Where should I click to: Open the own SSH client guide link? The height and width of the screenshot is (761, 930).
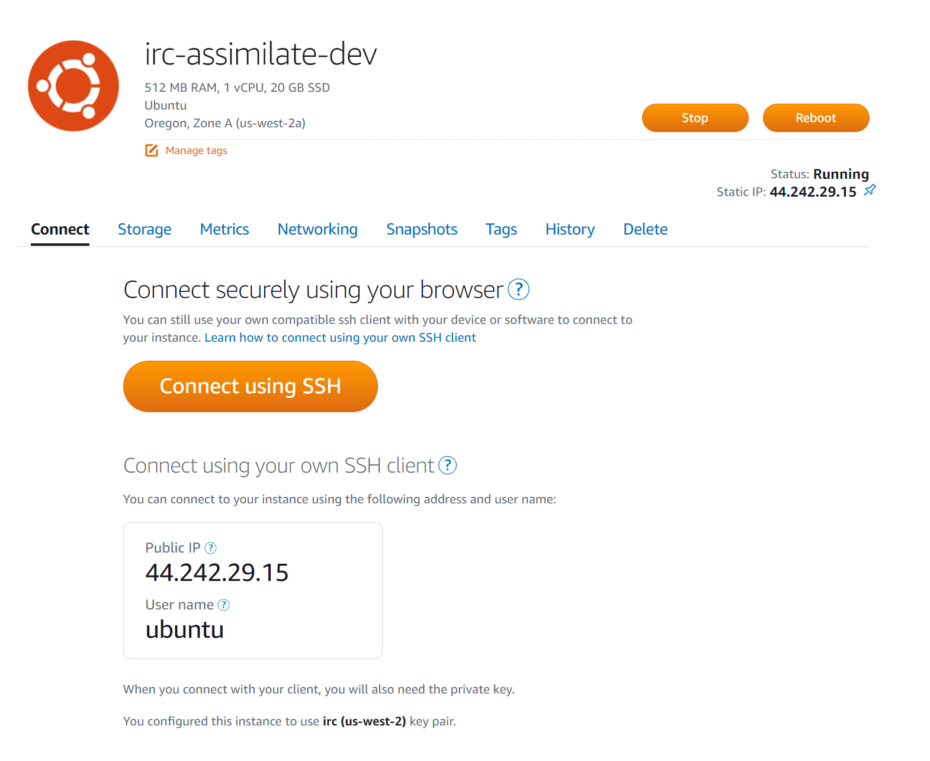340,338
